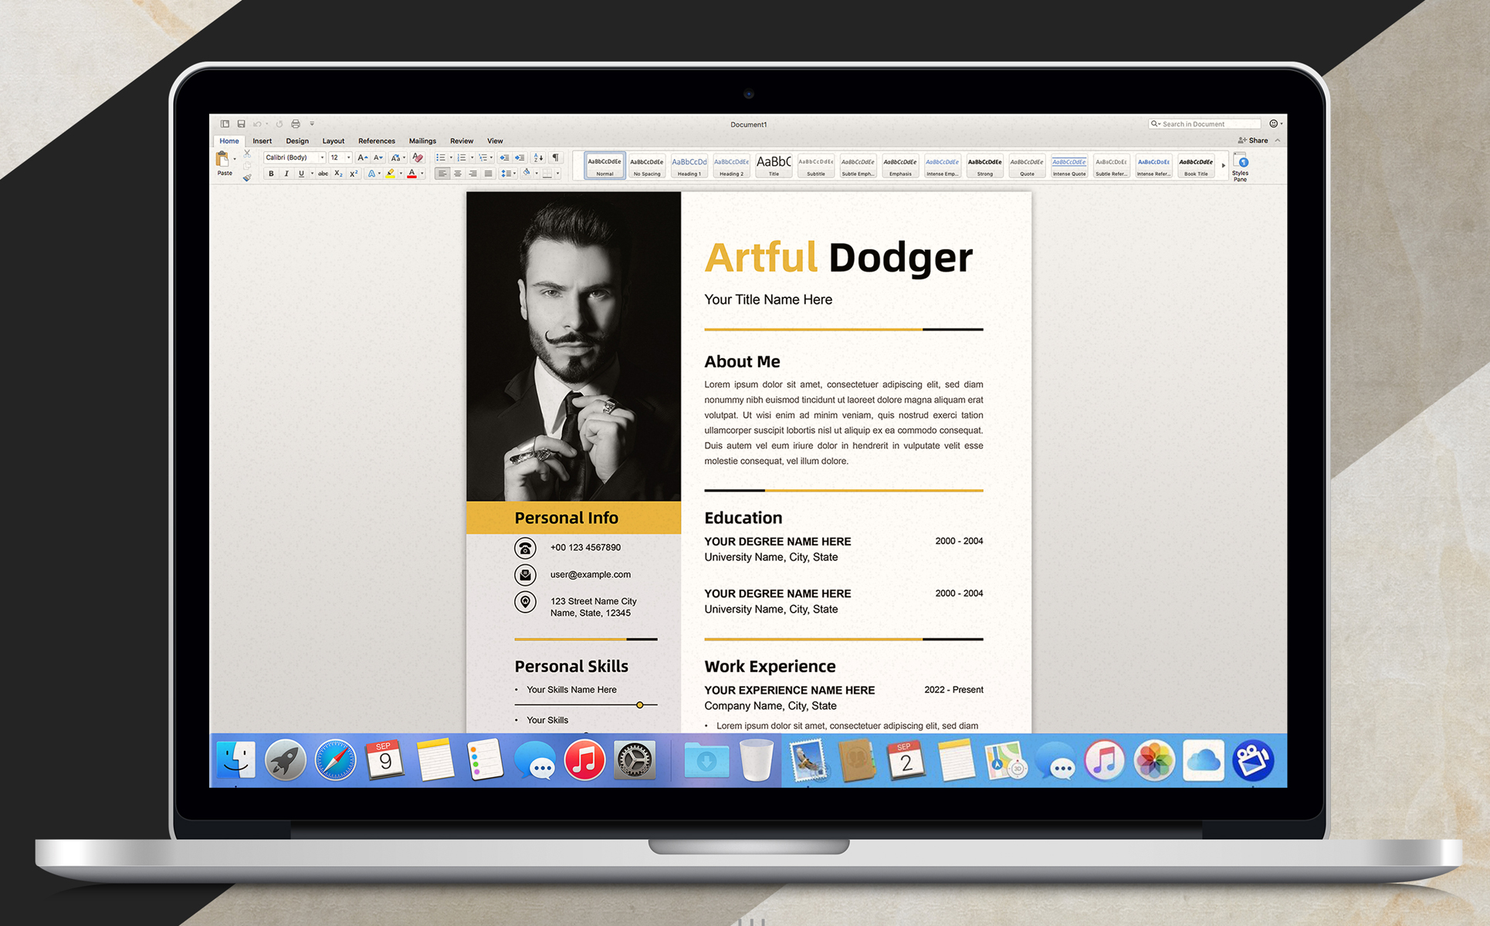This screenshot has width=1490, height=926.
Task: Click the Print icon
Action: 295,124
